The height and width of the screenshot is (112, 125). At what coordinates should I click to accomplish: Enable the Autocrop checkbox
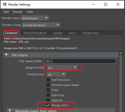pyautogui.click(x=48, y=95)
